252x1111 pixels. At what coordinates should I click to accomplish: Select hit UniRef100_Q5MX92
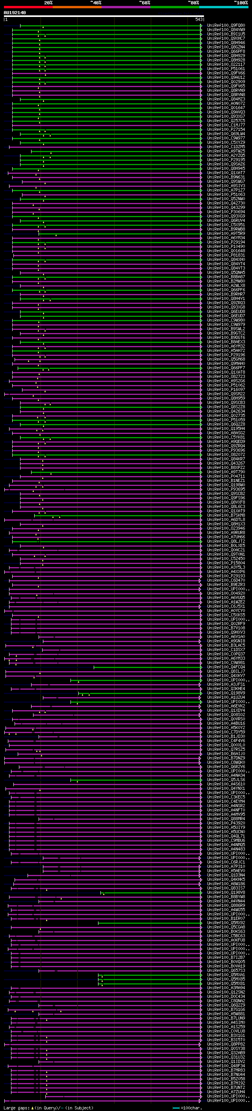[226, 923]
